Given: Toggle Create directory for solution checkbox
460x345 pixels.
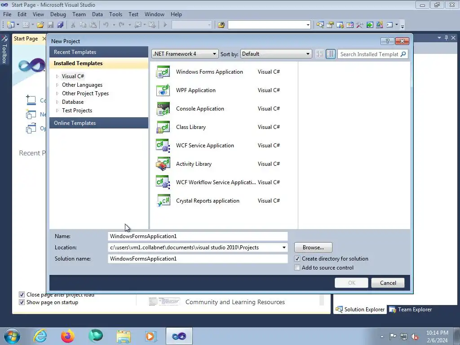Looking at the screenshot, I should [297, 259].
